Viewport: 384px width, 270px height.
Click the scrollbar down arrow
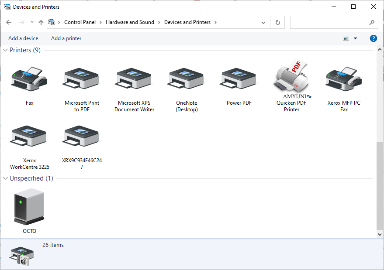380,234
